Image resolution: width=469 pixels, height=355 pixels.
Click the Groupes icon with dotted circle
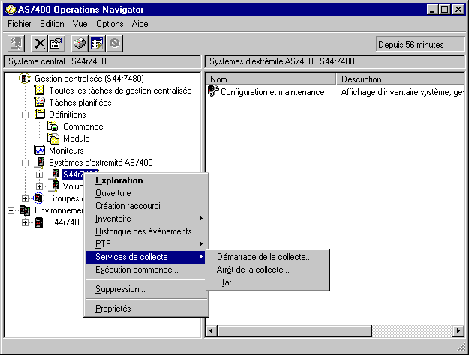click(39, 198)
